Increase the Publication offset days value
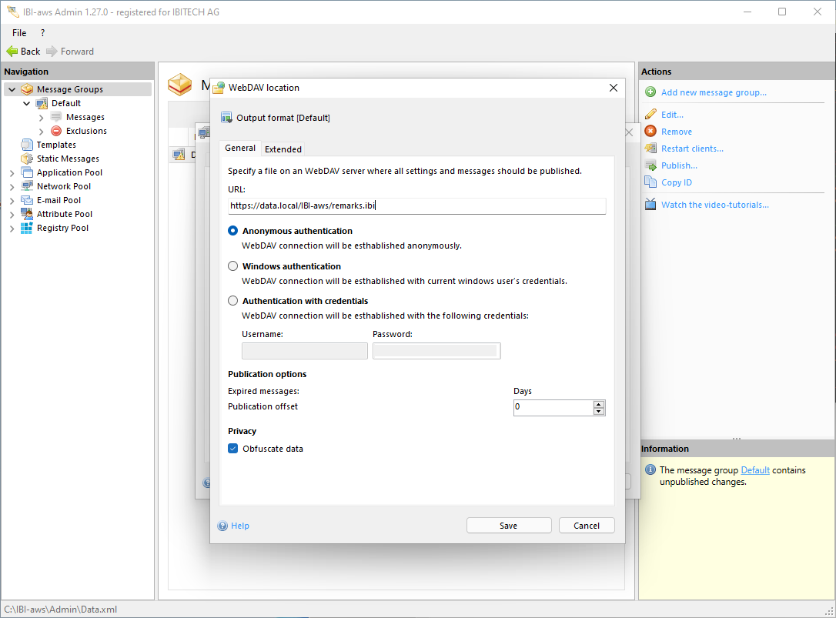Screen dimensions: 836x618 [x=599, y=403]
